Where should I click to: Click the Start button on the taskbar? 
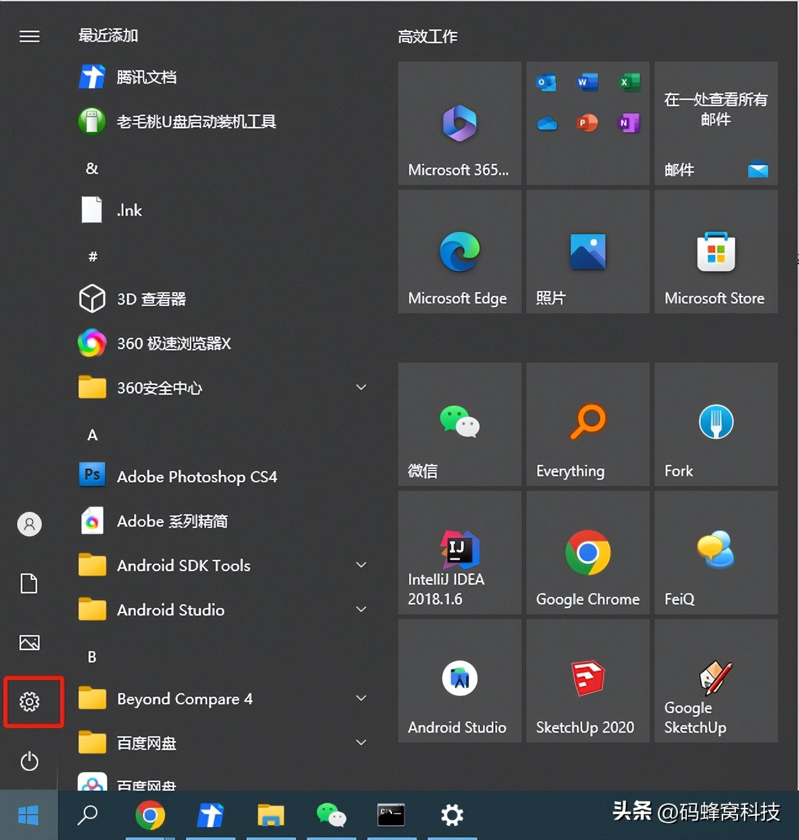[x=27, y=815]
